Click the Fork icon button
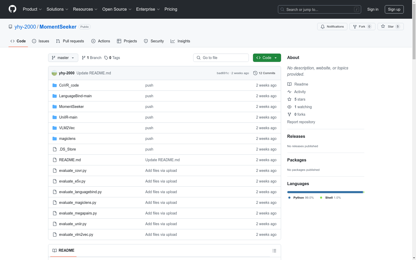Viewport: 416px width, 260px height. click(x=355, y=27)
